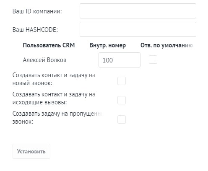Select the 'Пользователь CRM' column header
The width and height of the screenshot is (208, 171).
(49, 45)
